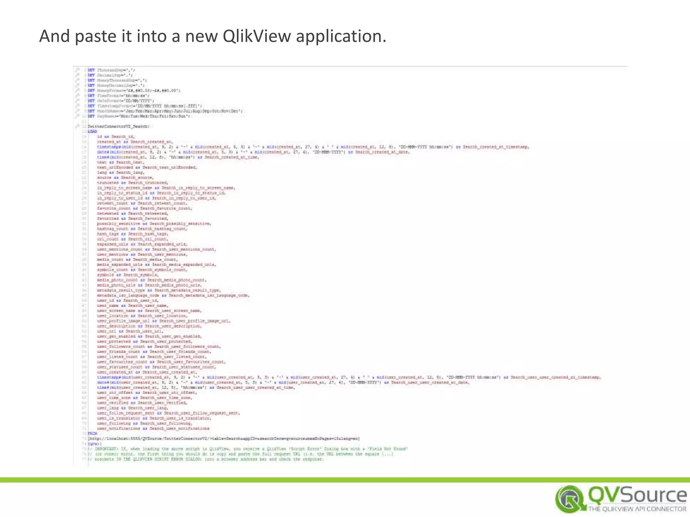Click the 'id as Search_id,' line

pos(116,137)
